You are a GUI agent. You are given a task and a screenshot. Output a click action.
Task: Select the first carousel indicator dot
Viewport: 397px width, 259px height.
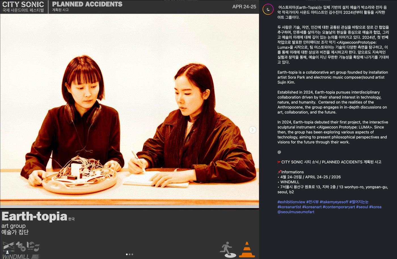point(126,254)
